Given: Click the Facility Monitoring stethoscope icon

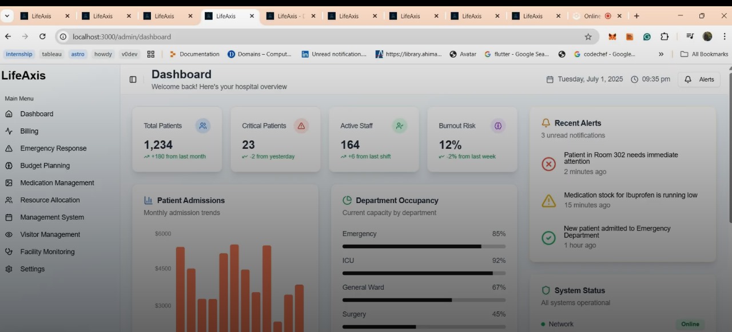Looking at the screenshot, I should [9, 252].
